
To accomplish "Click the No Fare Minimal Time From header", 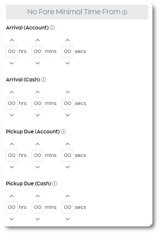I will point(77,12).
